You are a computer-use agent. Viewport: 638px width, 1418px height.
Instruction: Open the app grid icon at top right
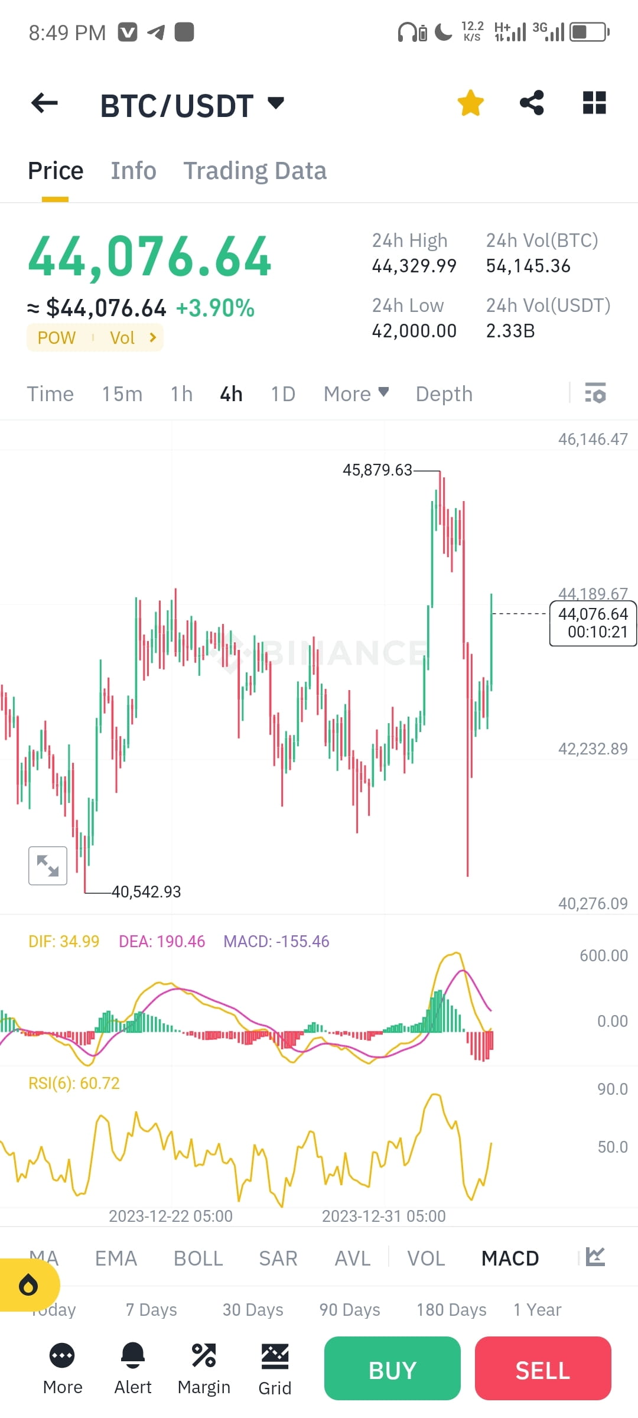tap(594, 102)
